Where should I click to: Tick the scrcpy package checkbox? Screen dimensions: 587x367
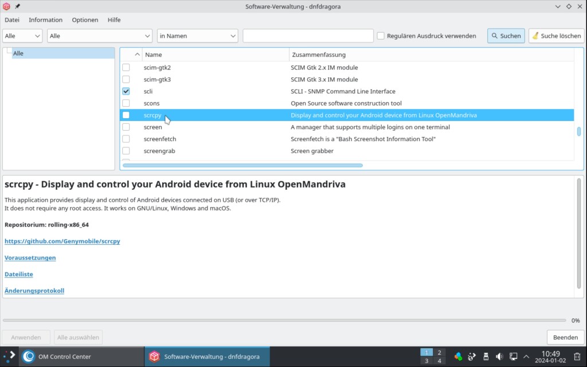point(126,115)
